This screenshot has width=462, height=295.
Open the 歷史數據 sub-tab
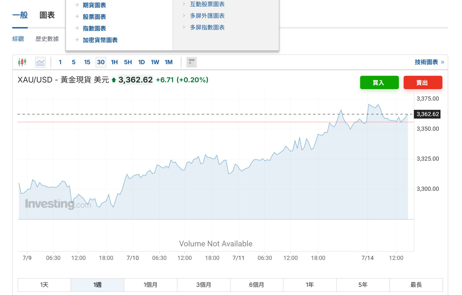pyautogui.click(x=47, y=39)
